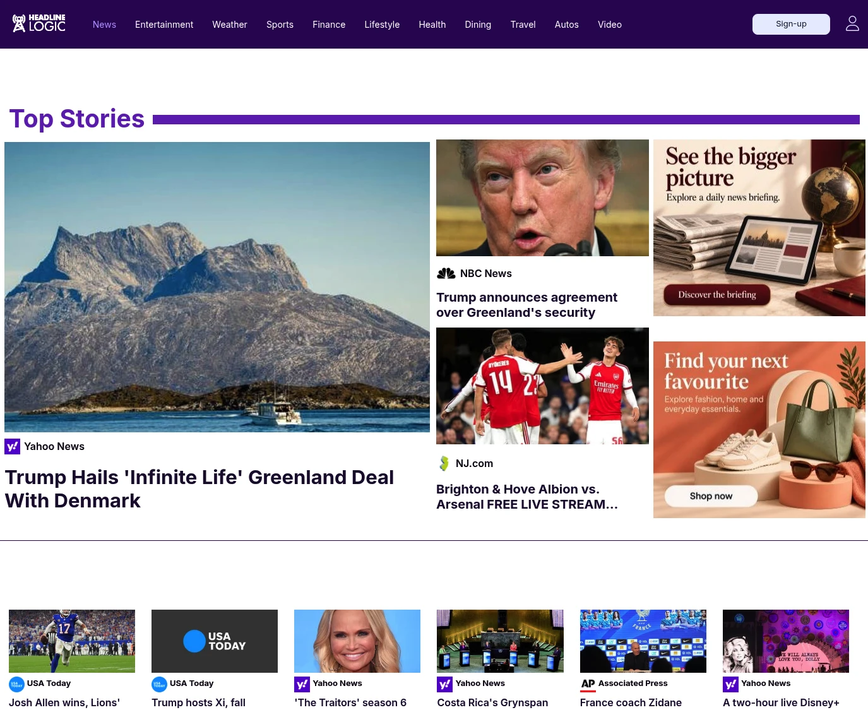Click the Shop now button
Screen dimensions: 868x710
pos(711,496)
